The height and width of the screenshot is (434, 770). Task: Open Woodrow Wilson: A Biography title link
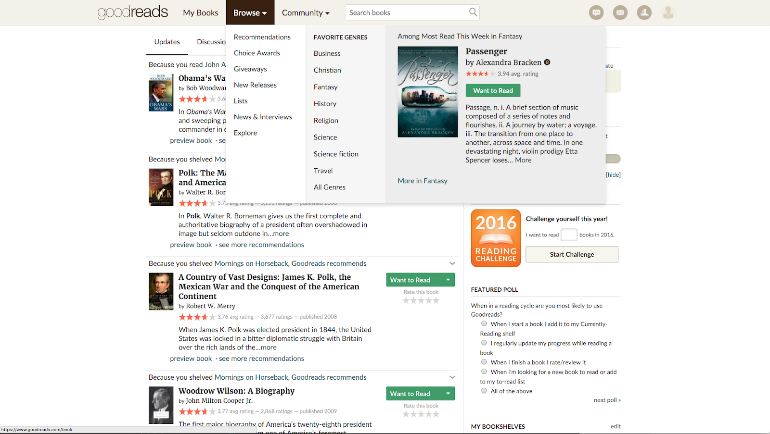pos(237,391)
